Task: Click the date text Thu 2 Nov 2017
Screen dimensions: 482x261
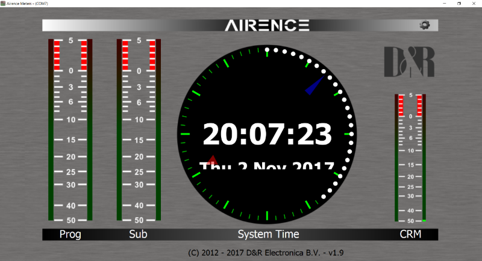Action: point(267,166)
